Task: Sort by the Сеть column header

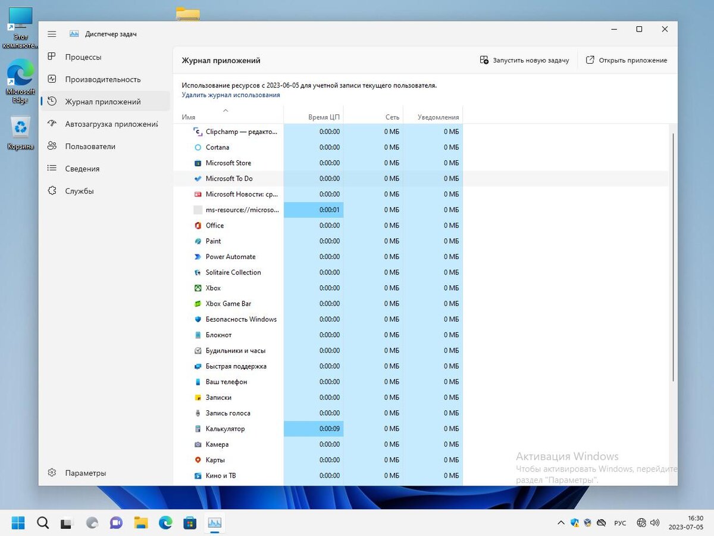Action: click(x=373, y=114)
